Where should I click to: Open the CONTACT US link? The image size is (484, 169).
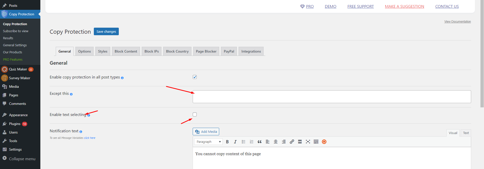click(x=447, y=6)
